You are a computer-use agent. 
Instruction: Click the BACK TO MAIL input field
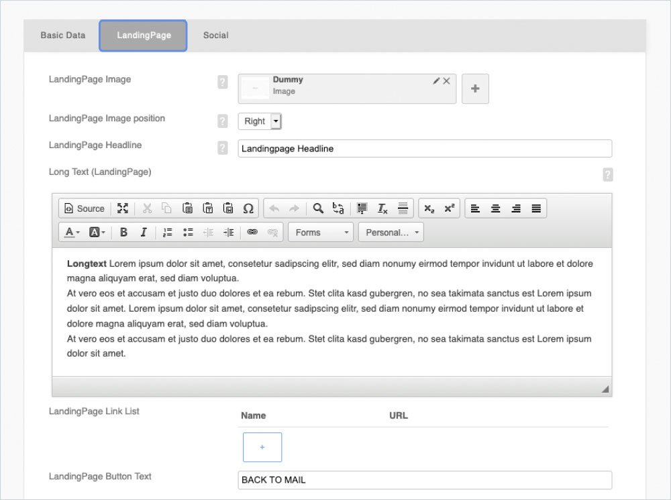coord(425,480)
